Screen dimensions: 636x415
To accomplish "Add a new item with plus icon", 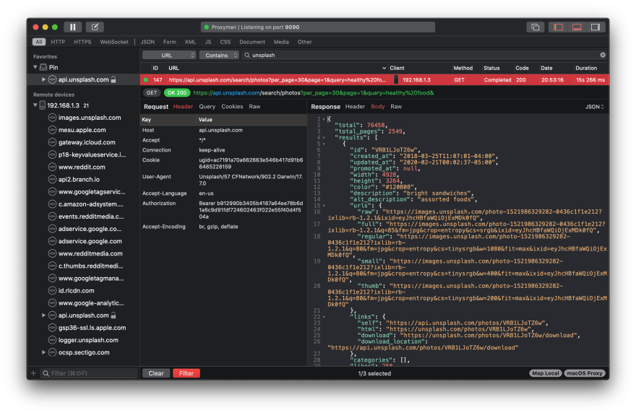I will tap(33, 373).
